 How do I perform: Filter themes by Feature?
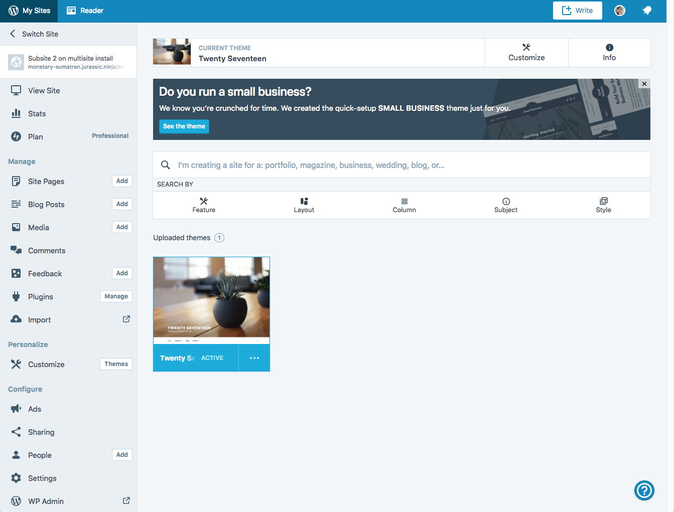[x=204, y=205]
